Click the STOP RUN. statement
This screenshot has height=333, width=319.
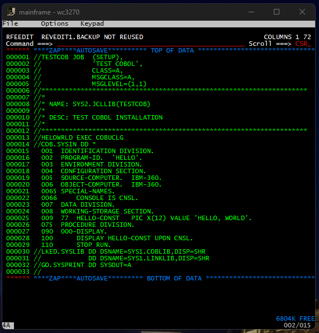click(93, 245)
